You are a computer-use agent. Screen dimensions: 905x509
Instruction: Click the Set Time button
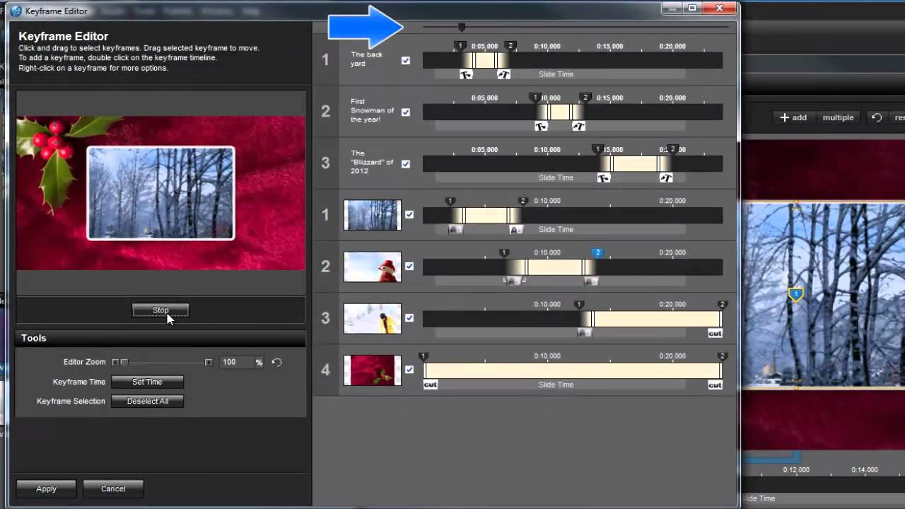pos(147,382)
